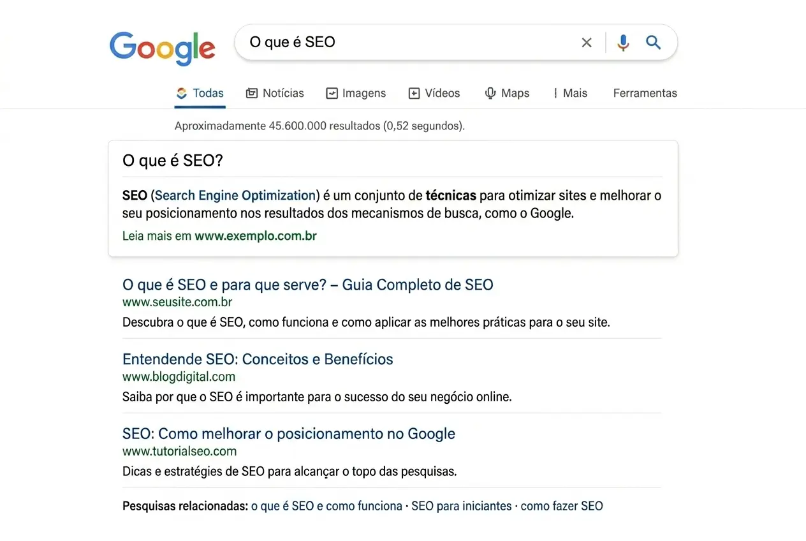Click the picture icon beside Imagens
This screenshot has width=806, height=541.
tap(332, 93)
